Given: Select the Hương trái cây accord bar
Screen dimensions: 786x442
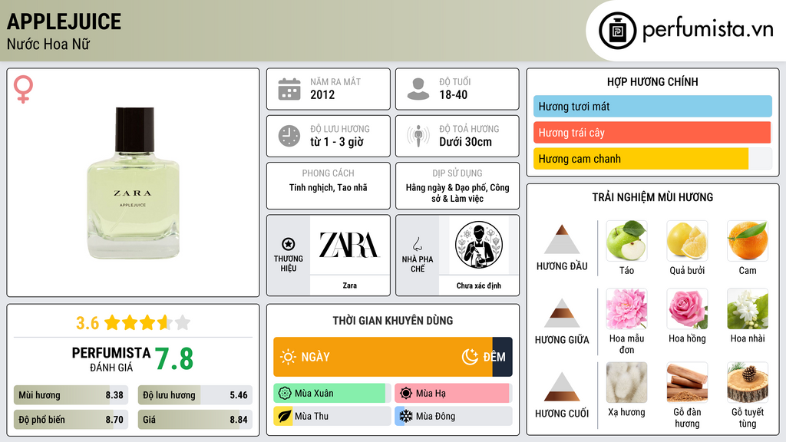Looking at the screenshot, I should [652, 132].
